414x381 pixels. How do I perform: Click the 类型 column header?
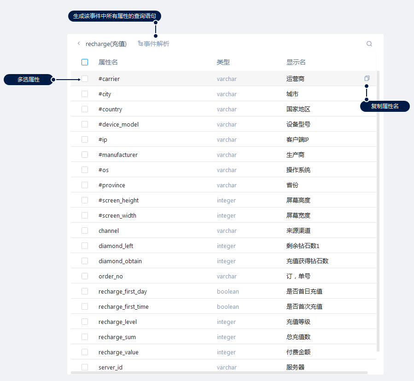[x=223, y=62]
